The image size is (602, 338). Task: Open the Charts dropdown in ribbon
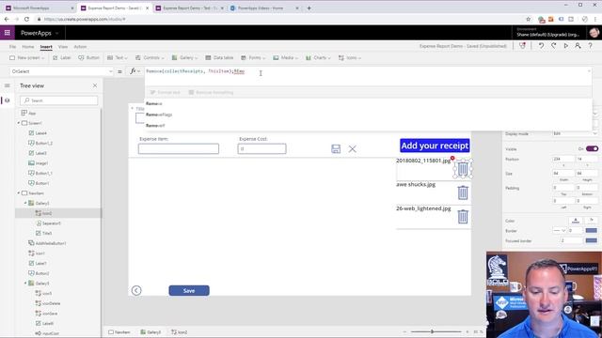click(x=318, y=58)
